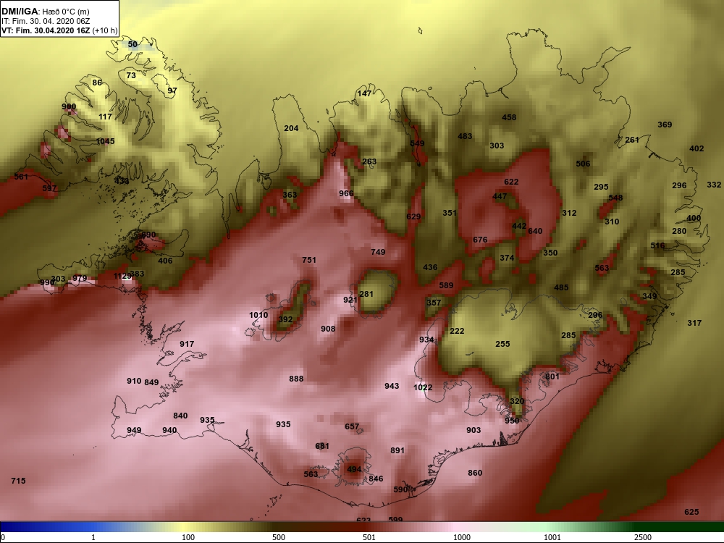Click the legend label '2500' on color bar
Screen dimensions: 724x543
pos(643,537)
